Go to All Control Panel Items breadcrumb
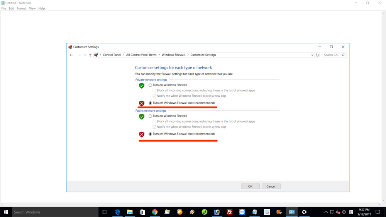386x217 pixels. [x=141, y=55]
